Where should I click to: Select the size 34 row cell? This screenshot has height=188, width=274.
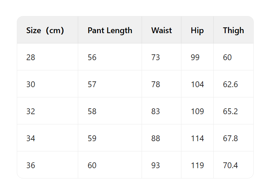31,138
